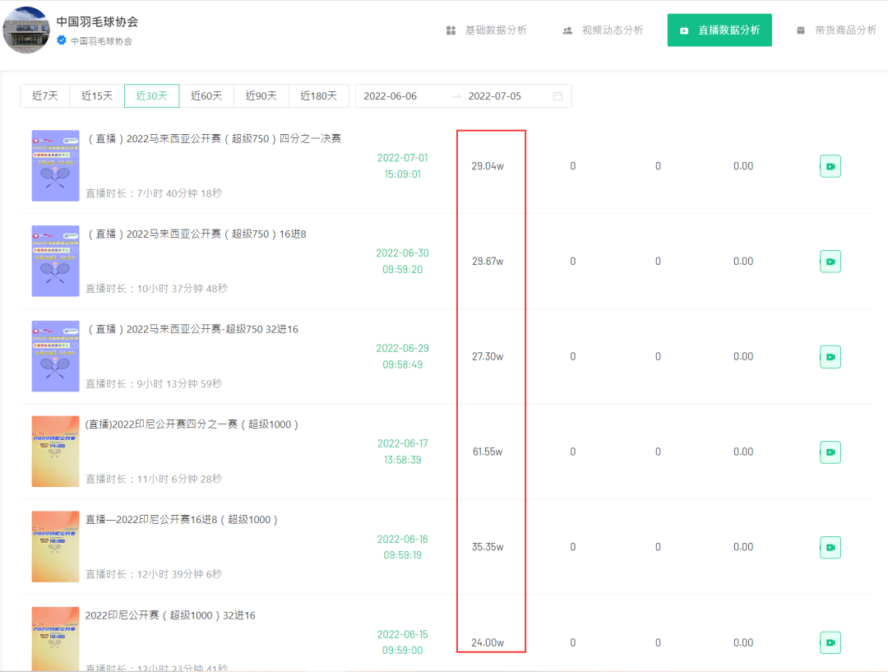Open video record icon for 16进8 马来西亚 livestream

point(830,262)
